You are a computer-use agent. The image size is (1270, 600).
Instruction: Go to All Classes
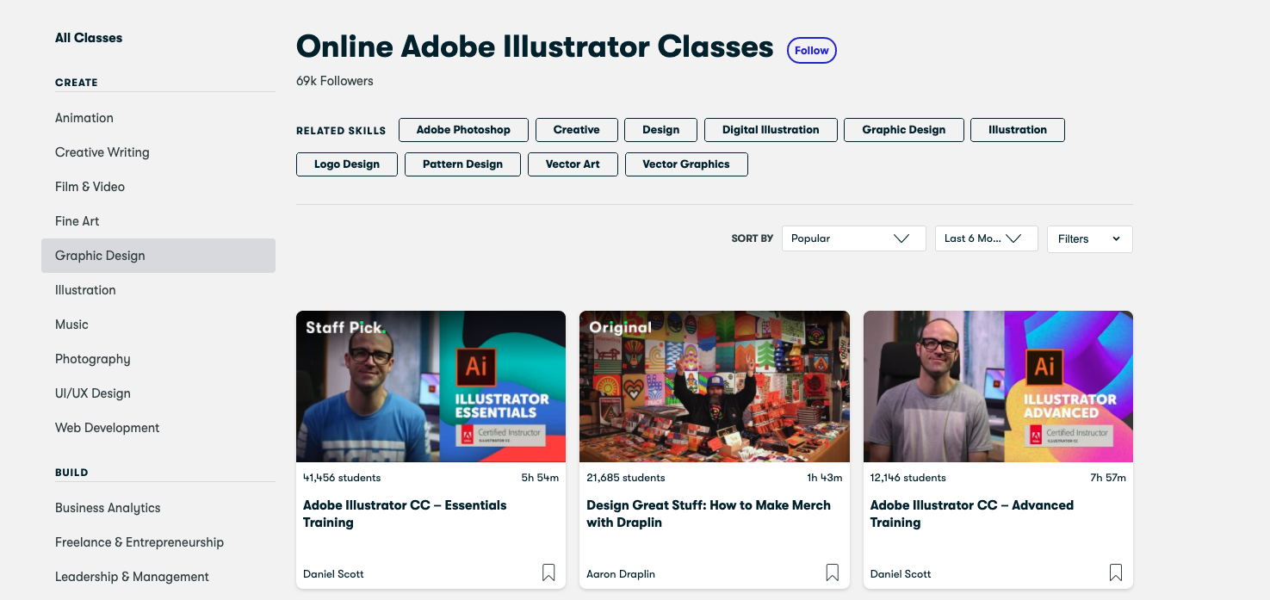tap(89, 38)
